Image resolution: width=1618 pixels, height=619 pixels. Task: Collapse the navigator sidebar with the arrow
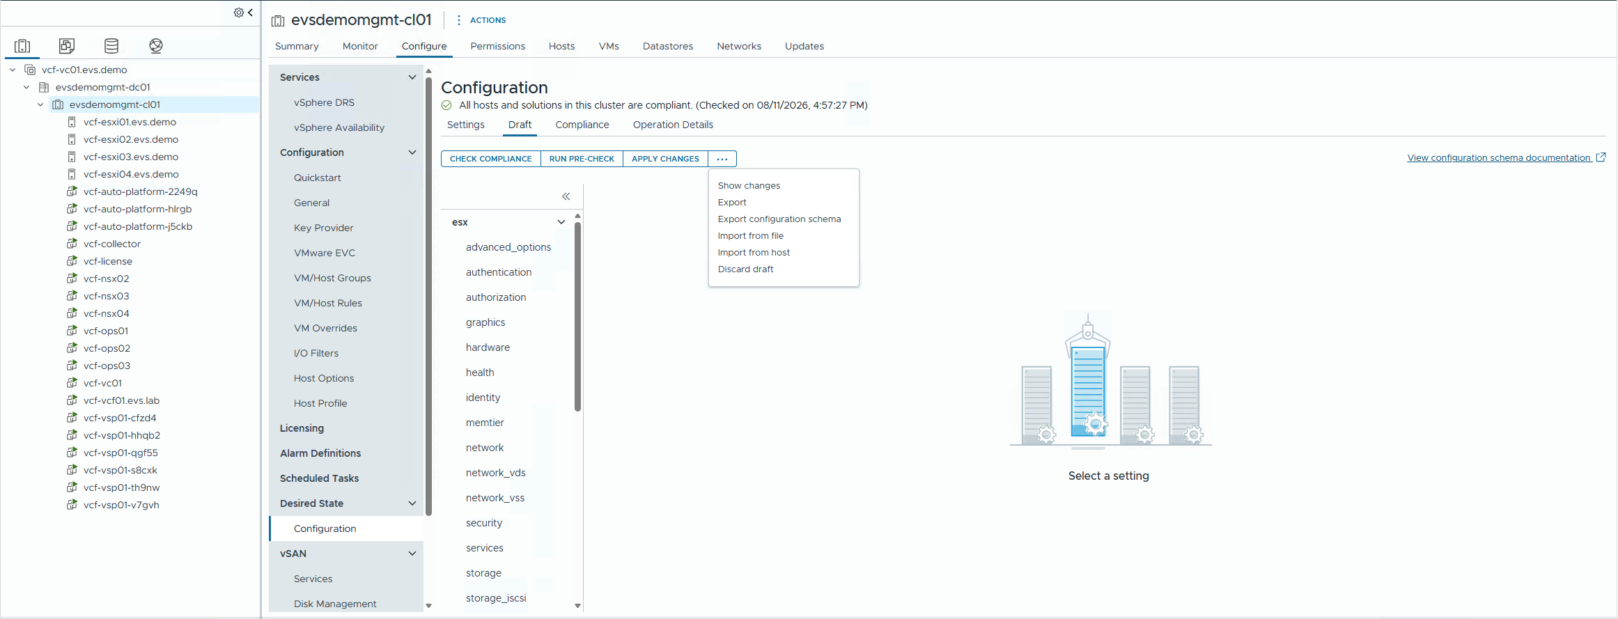tap(251, 13)
